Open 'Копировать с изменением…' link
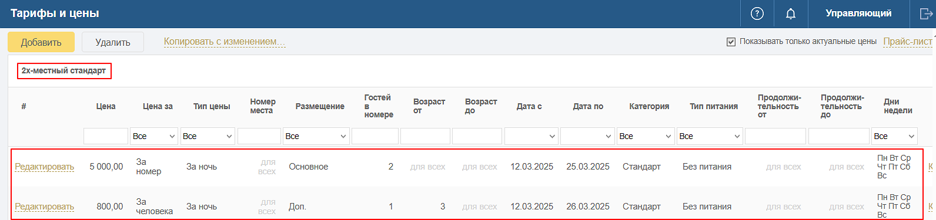The image size is (936, 220). (225, 42)
